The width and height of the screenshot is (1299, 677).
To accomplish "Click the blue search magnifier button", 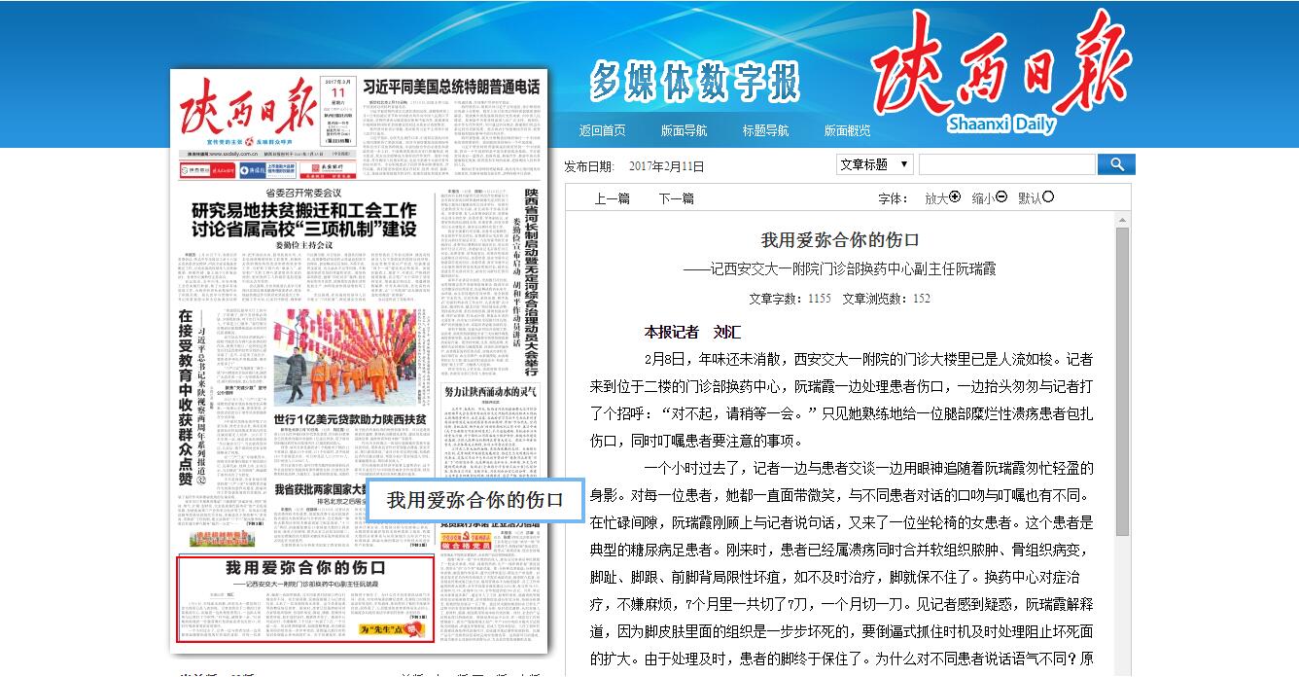I will point(1116,164).
